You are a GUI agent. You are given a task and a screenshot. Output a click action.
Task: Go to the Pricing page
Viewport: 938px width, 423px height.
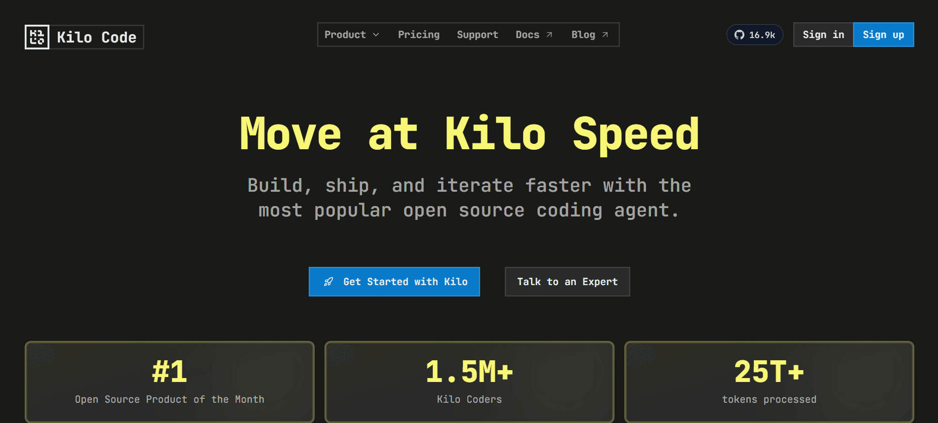[418, 35]
